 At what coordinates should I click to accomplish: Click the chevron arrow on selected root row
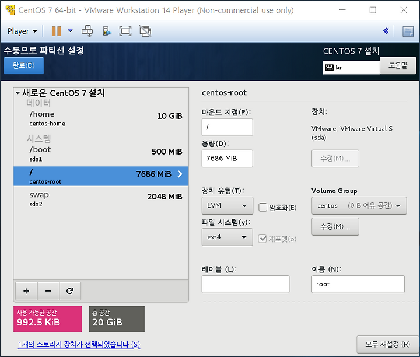(180, 174)
